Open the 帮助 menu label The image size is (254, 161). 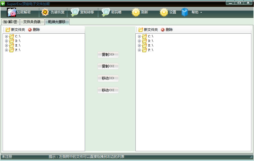(195, 12)
